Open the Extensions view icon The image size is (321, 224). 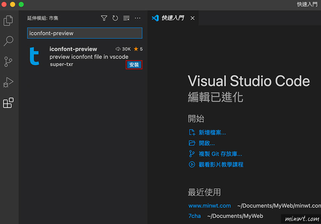[x=8, y=103]
